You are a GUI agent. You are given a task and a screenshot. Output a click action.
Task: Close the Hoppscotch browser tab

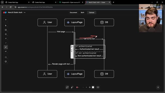click(x=82, y=2)
